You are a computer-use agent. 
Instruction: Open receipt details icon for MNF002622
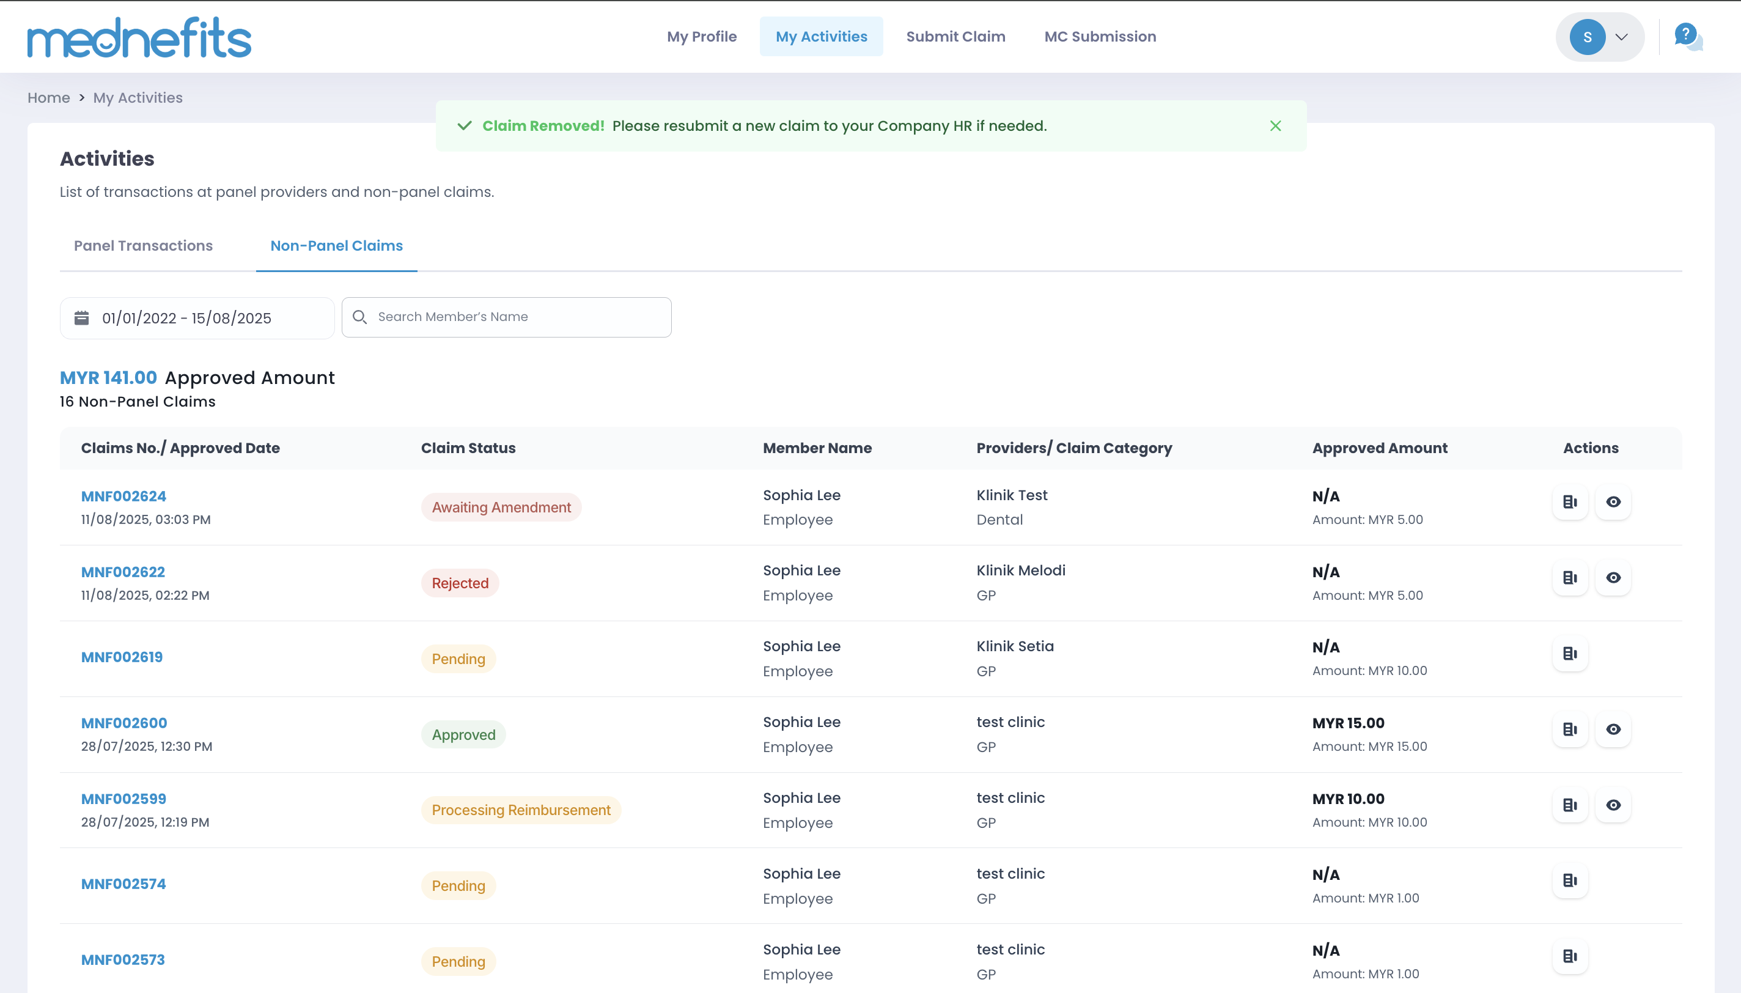click(1570, 578)
